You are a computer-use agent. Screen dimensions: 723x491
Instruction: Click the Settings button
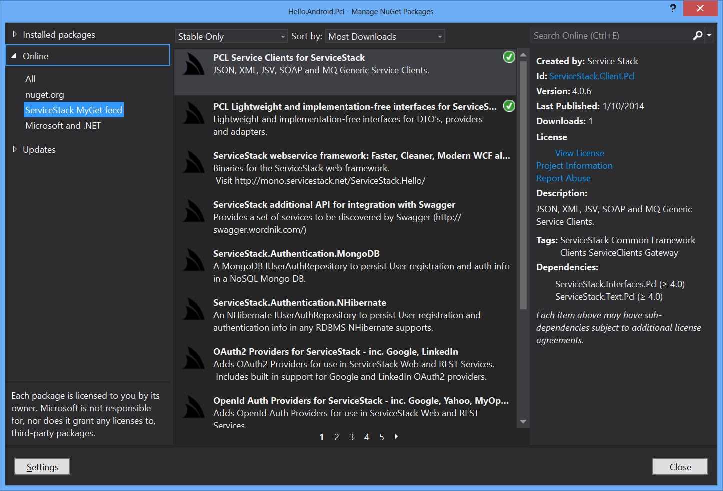(42, 466)
